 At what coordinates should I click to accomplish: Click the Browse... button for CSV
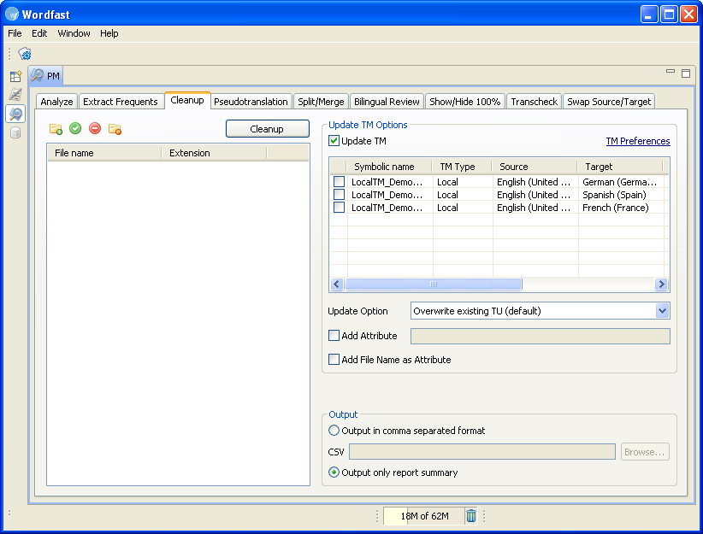click(645, 452)
